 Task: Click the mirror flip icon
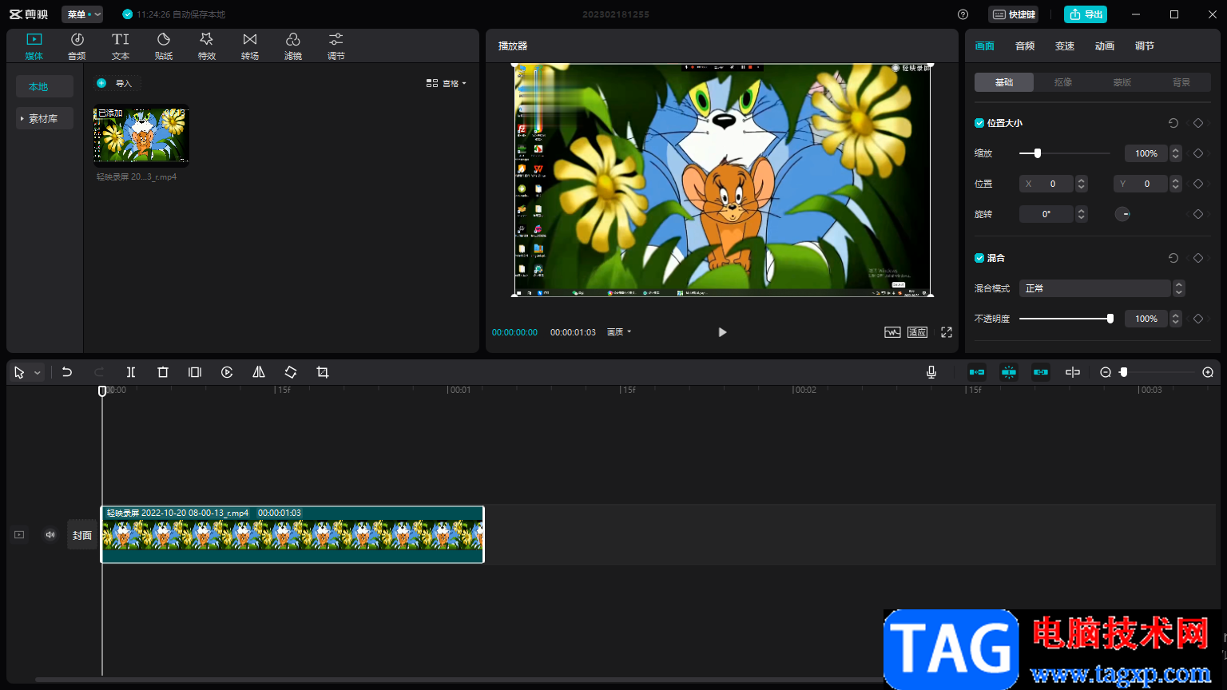(x=259, y=372)
